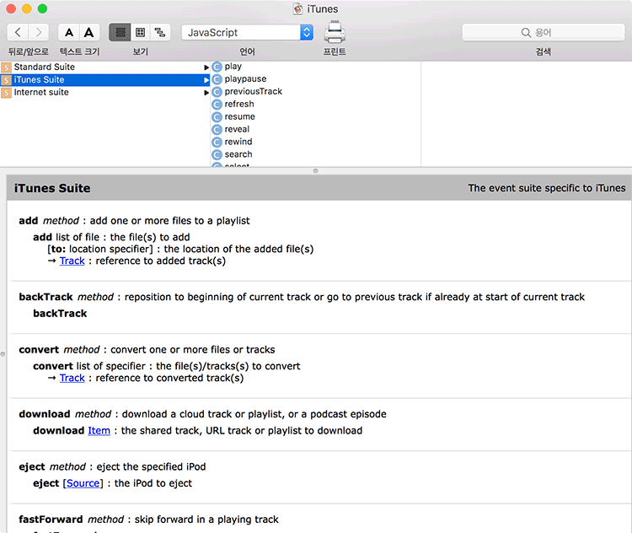This screenshot has height=533, width=632.
Task: Open Item link in download method
Action: click(99, 430)
